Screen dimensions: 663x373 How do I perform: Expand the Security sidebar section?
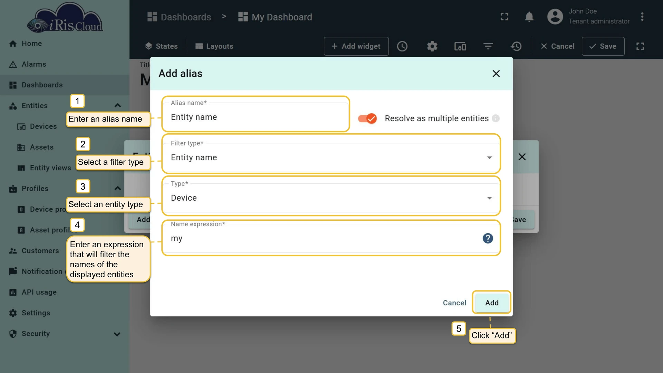pyautogui.click(x=117, y=334)
